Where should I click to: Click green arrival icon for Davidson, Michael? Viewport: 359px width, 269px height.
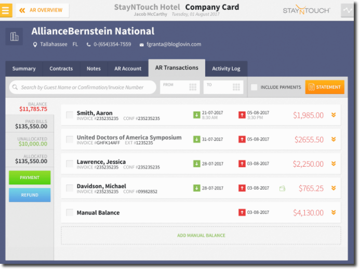[x=197, y=188]
